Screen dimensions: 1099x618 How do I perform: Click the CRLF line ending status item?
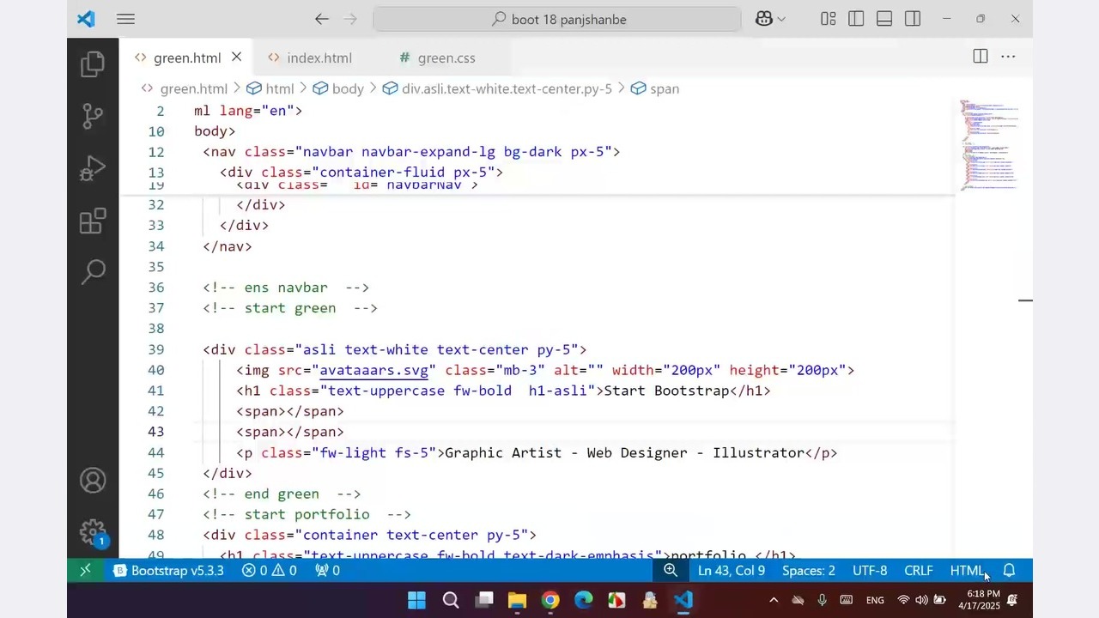[x=918, y=571]
